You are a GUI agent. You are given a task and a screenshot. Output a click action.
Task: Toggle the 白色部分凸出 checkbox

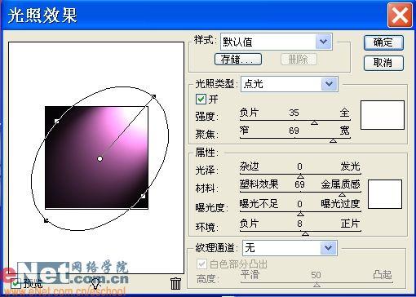pyautogui.click(x=201, y=264)
